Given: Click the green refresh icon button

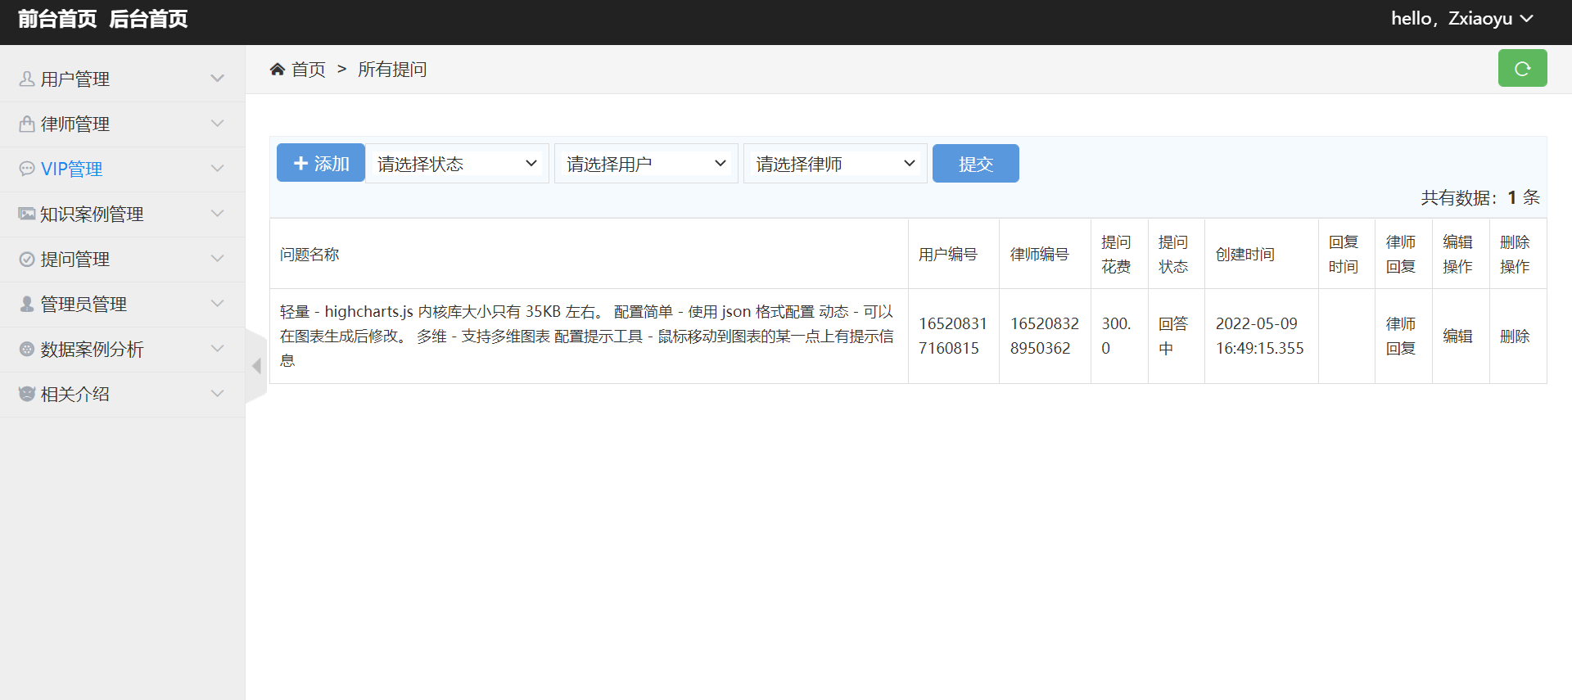Looking at the screenshot, I should (x=1522, y=68).
